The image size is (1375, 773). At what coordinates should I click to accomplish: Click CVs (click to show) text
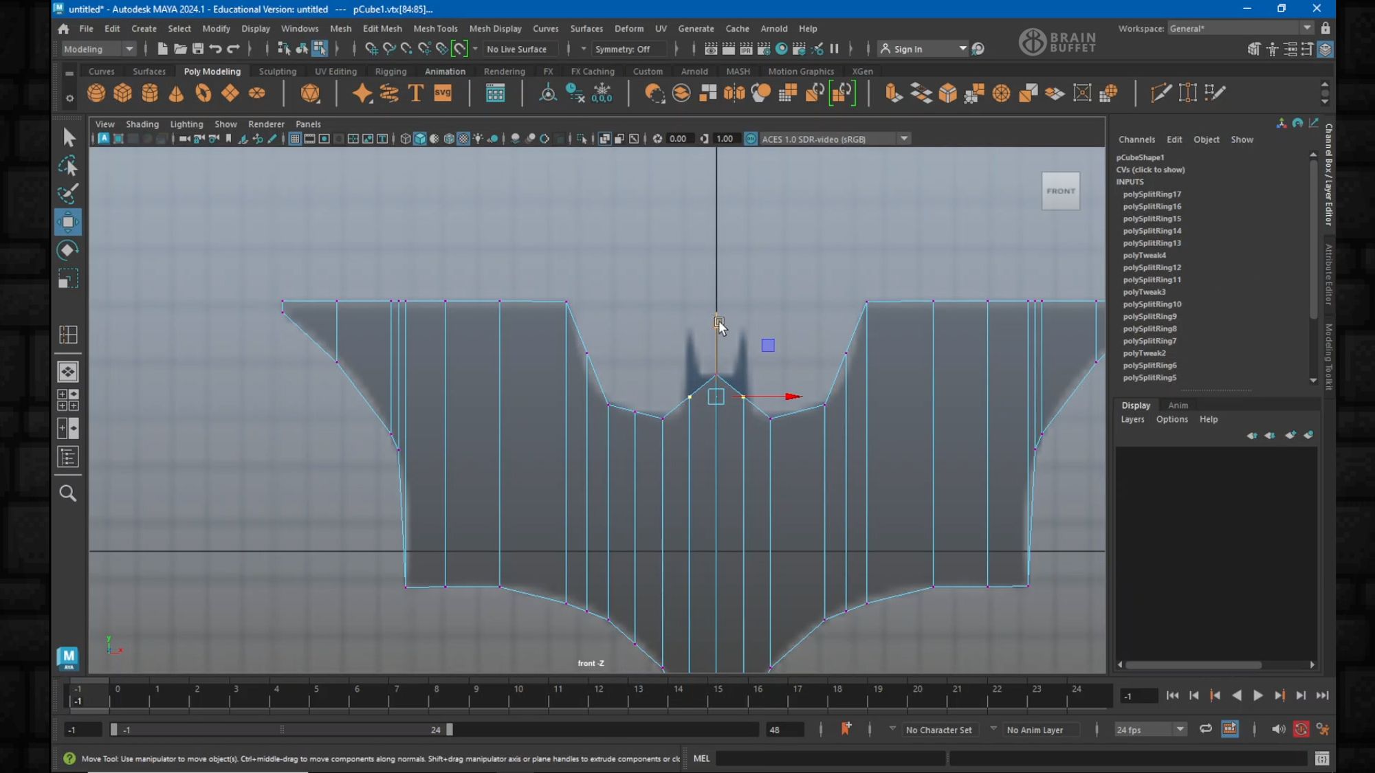click(x=1150, y=170)
